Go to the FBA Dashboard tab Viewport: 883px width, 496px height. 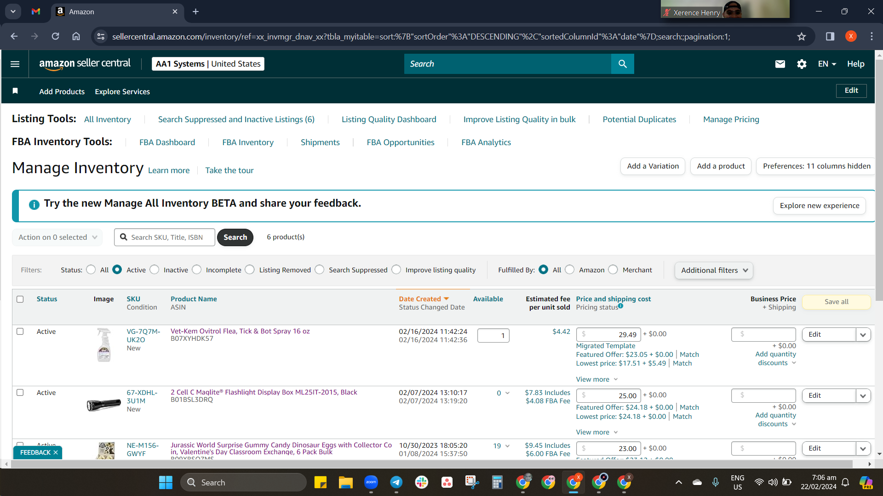(167, 142)
